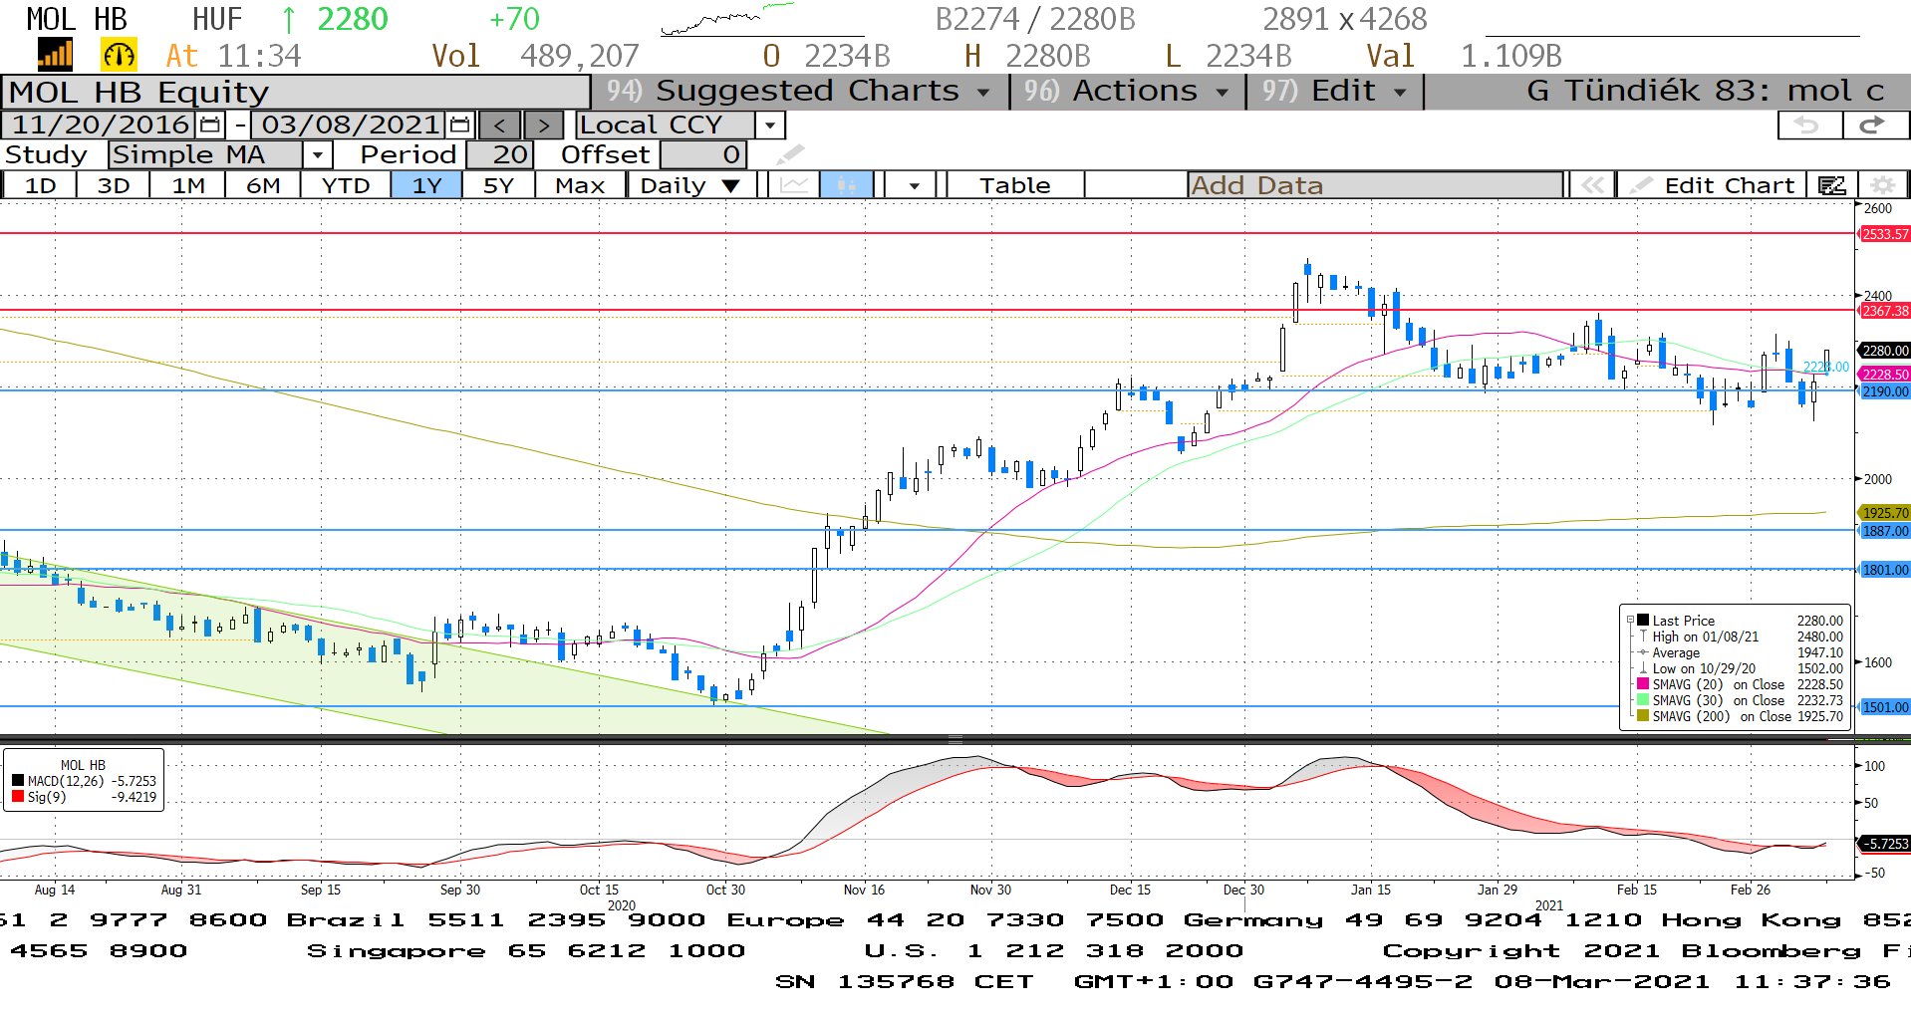The image size is (1911, 1021).
Task: Expand the Edit menu
Action: (x=1334, y=92)
